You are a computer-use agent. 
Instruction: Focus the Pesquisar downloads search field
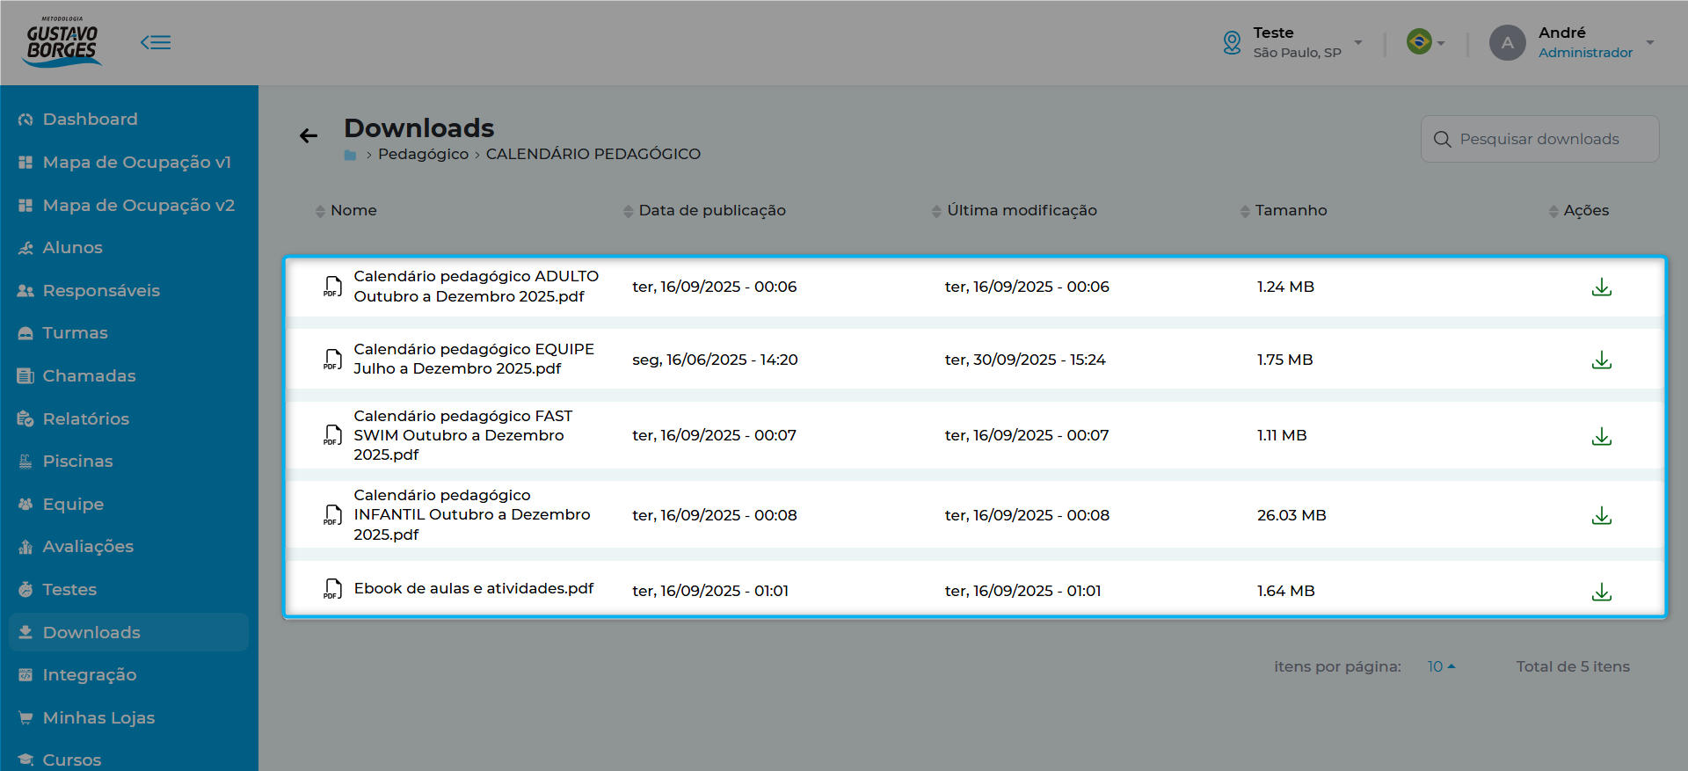[x=1540, y=139]
